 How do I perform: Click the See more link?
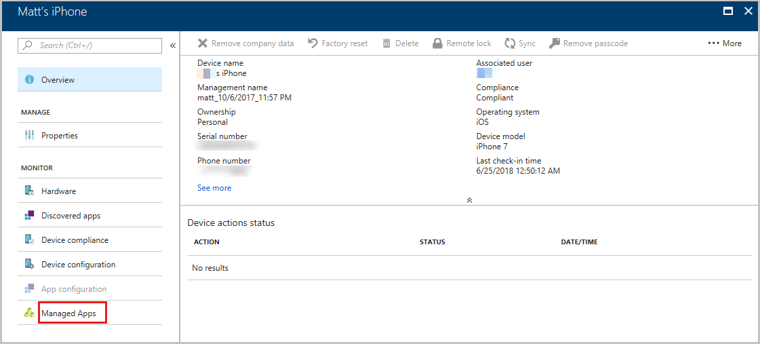[214, 188]
